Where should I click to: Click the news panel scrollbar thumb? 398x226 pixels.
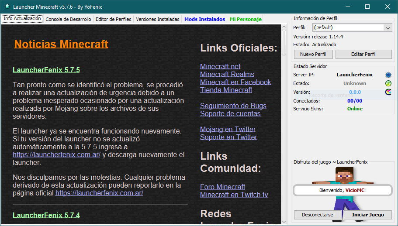pos(284,43)
